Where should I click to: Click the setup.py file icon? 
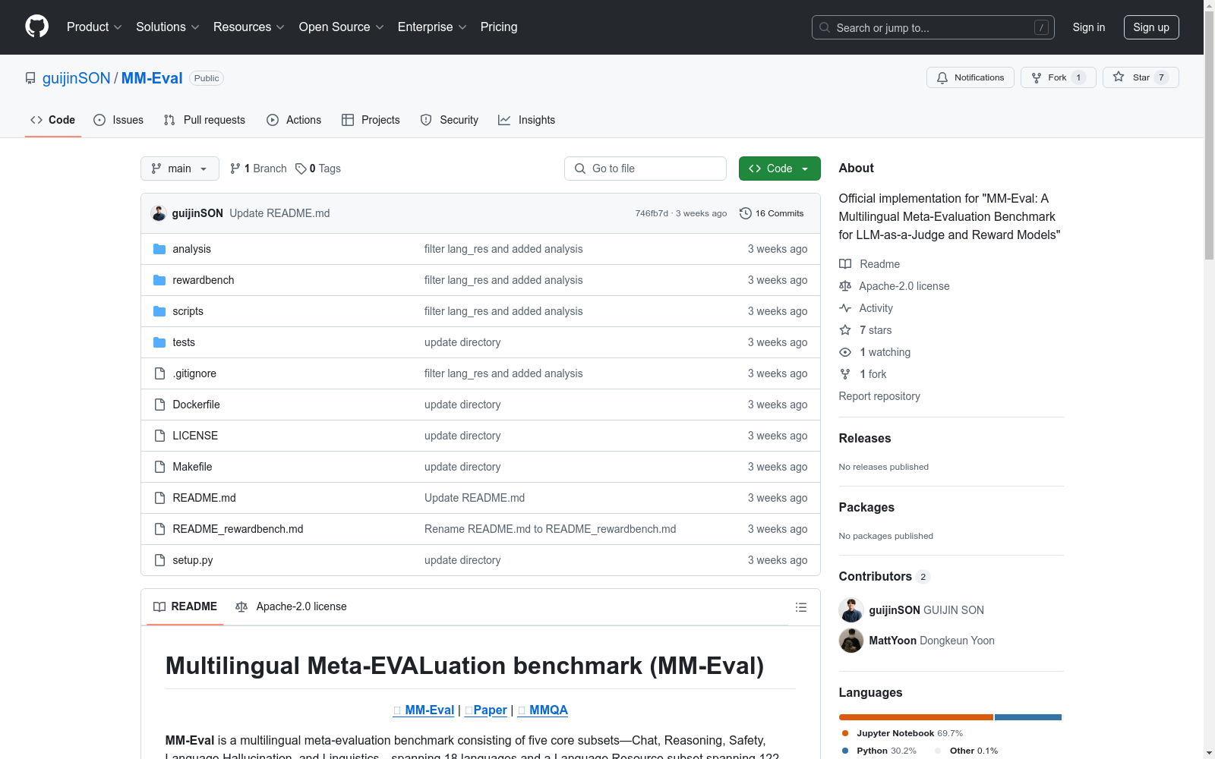(x=159, y=560)
